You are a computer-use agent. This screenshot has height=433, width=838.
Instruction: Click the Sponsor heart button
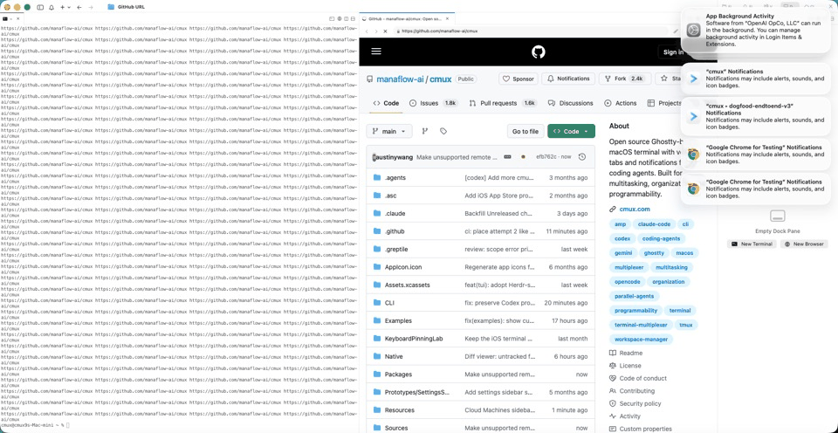point(519,79)
